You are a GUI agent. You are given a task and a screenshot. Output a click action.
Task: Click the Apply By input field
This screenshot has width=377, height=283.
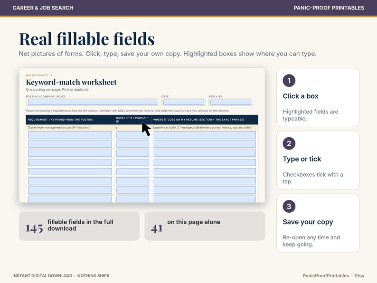click(231, 102)
